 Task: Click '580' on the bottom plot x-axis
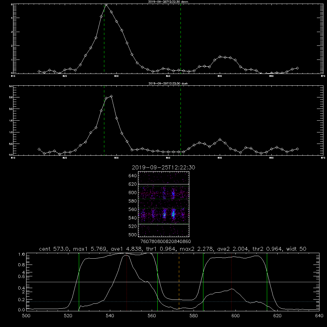[194, 316]
